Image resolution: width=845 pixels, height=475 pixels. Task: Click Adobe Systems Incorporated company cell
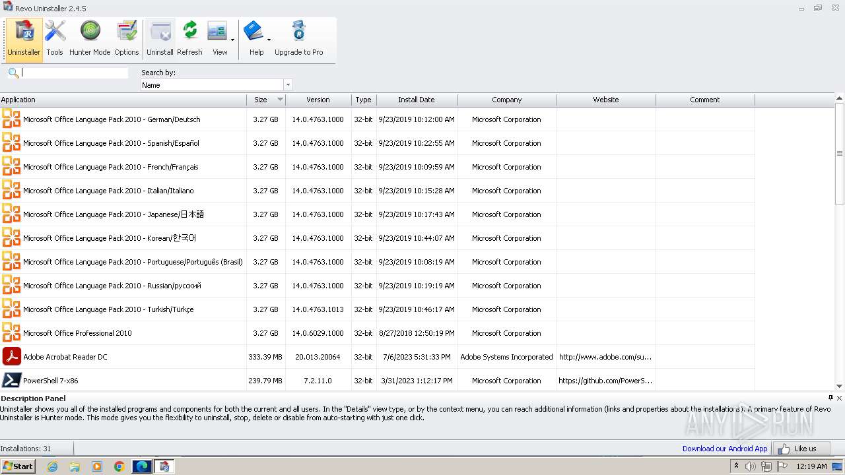pyautogui.click(x=507, y=357)
